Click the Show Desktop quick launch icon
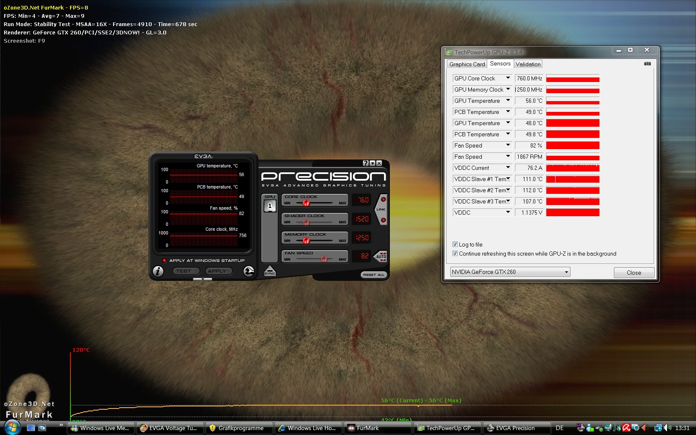 [x=31, y=428]
